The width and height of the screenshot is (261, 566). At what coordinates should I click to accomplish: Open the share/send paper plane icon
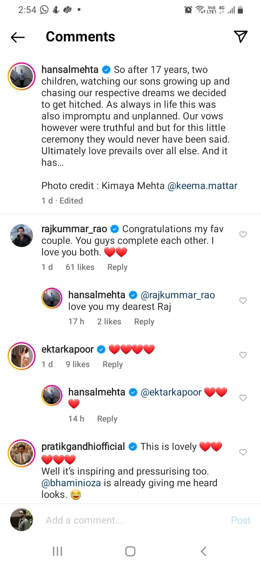pos(240,36)
